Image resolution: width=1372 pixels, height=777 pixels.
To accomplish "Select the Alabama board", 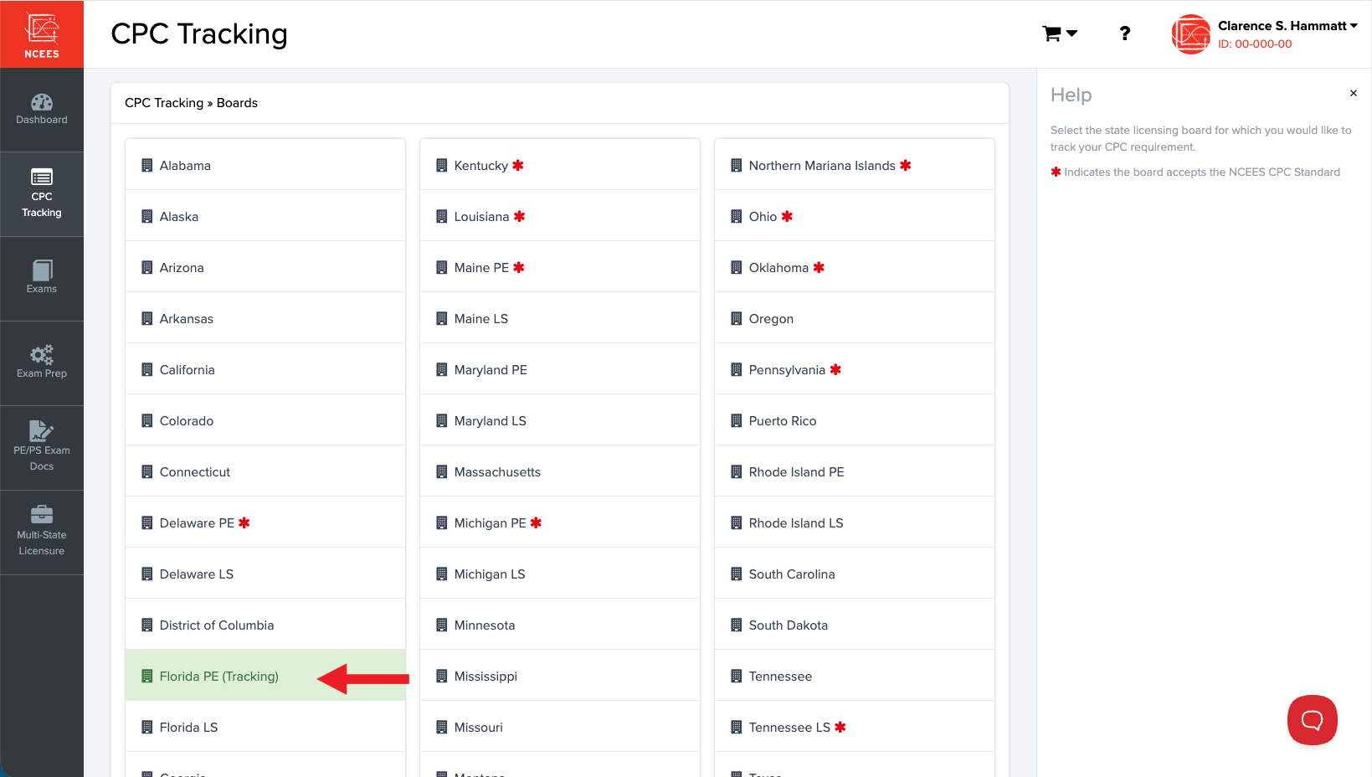I will (265, 165).
